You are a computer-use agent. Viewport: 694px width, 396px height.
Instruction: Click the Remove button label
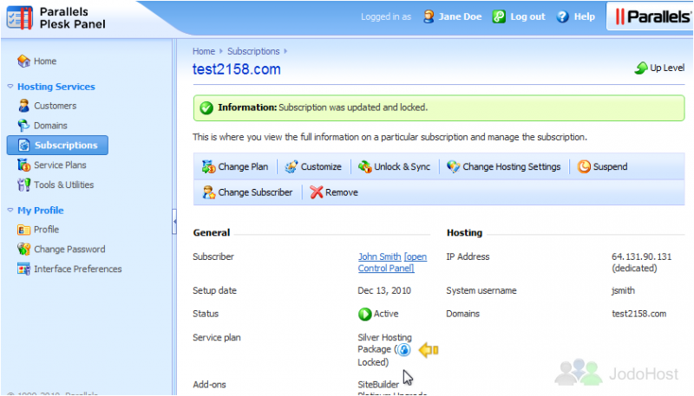(342, 192)
